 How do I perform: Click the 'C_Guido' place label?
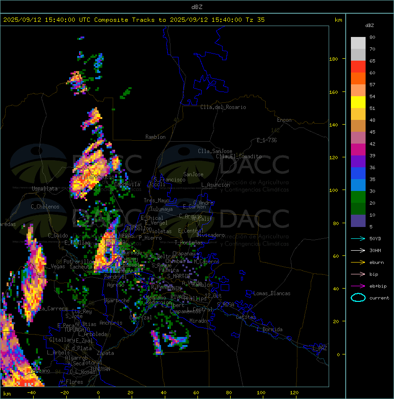[58, 236]
